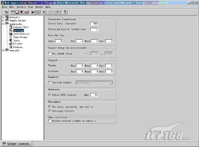Enable the Use random delay checkbox
199x147 pixels.
(50, 53)
